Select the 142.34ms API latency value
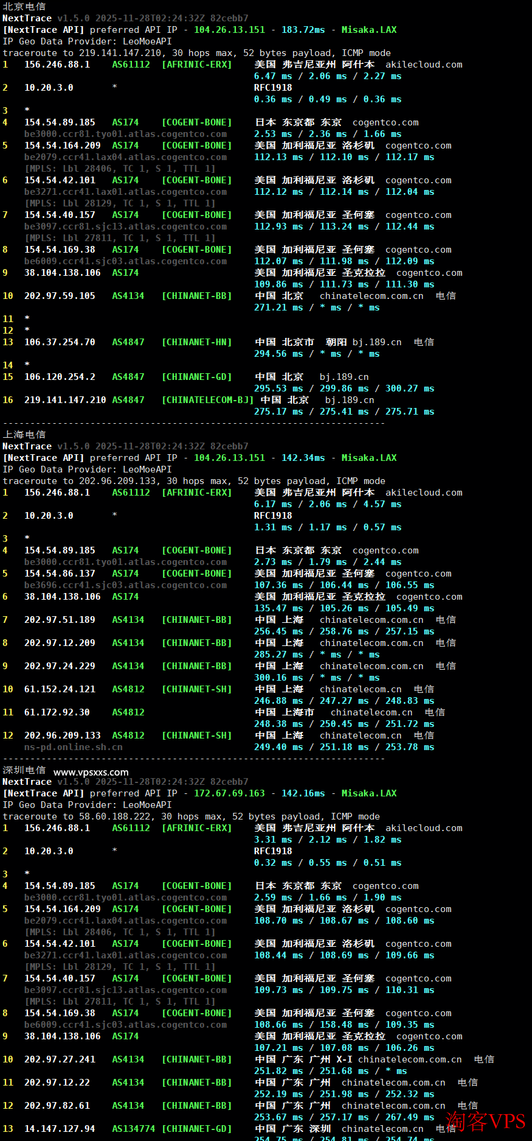 tap(303, 458)
